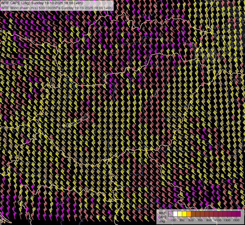Image resolution: width=245 pixels, height=225 pixels.
Task: Click the 700 legend tick label
Action: [200, 220]
